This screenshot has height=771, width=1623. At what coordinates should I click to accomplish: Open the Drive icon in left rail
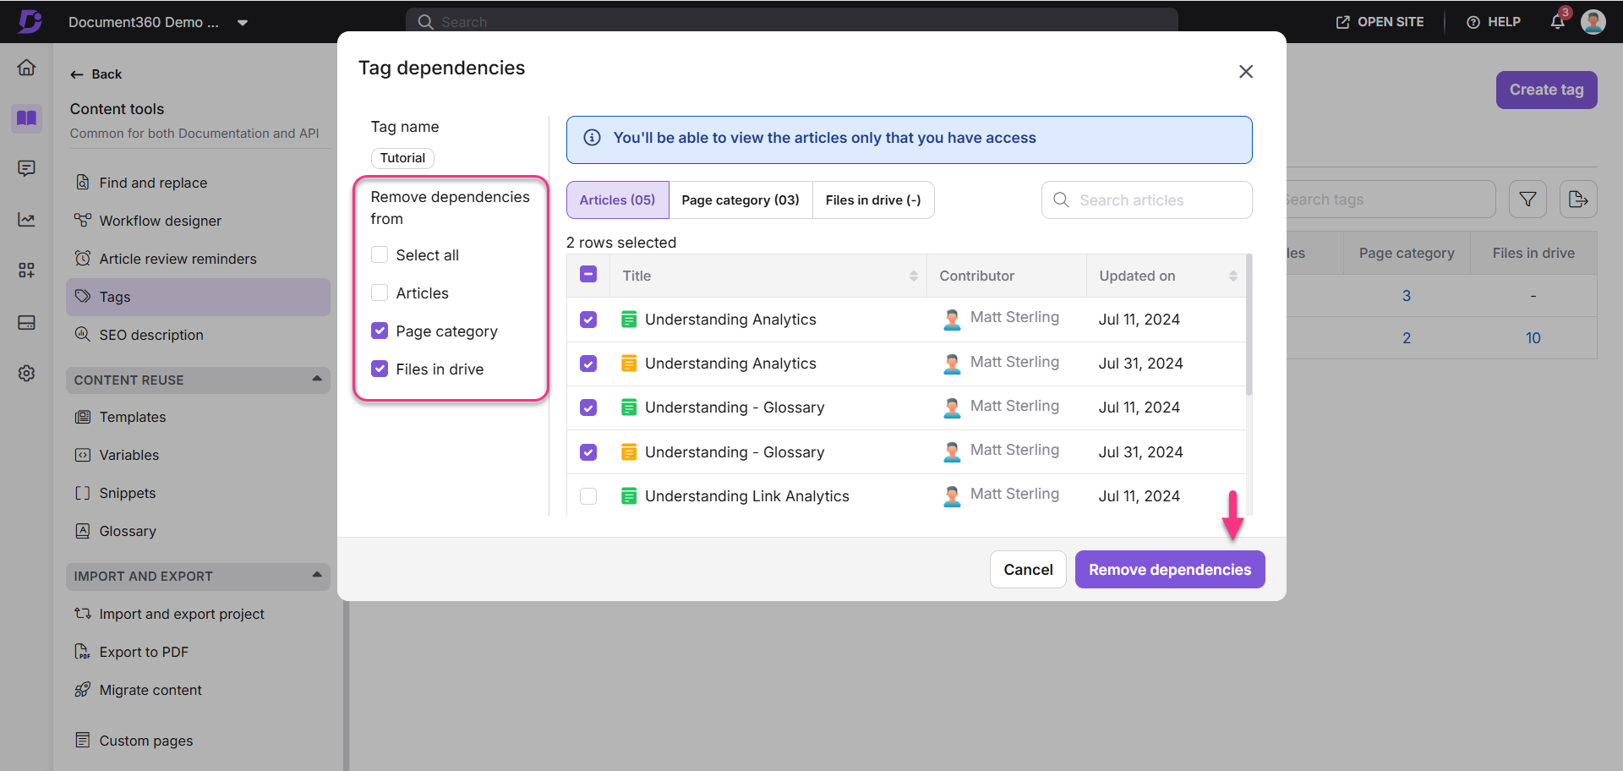(x=27, y=323)
